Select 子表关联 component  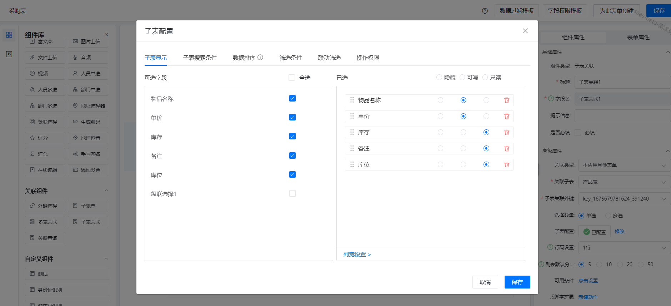coord(88,222)
